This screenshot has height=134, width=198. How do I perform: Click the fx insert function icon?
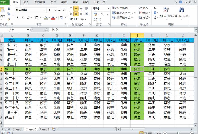pyautogui.click(x=46, y=30)
